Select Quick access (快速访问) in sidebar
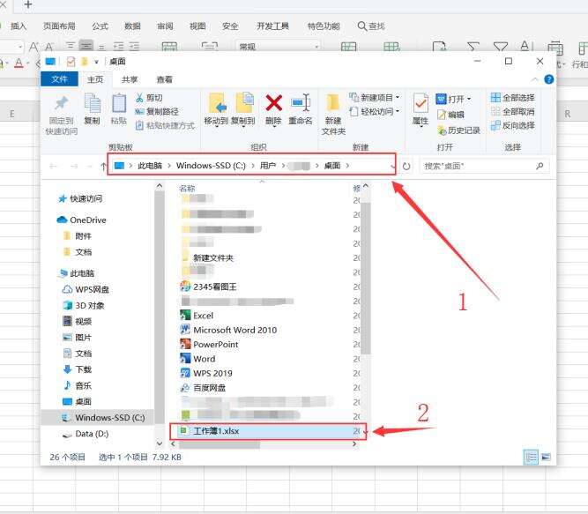The image size is (588, 514). (80, 198)
